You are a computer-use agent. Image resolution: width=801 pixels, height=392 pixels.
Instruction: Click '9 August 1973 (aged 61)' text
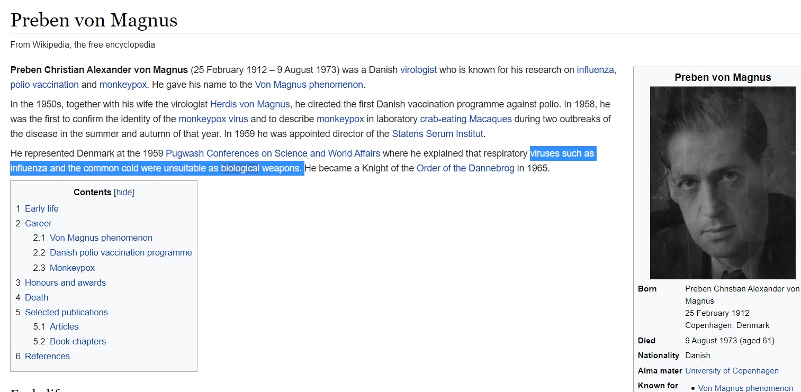(x=730, y=341)
